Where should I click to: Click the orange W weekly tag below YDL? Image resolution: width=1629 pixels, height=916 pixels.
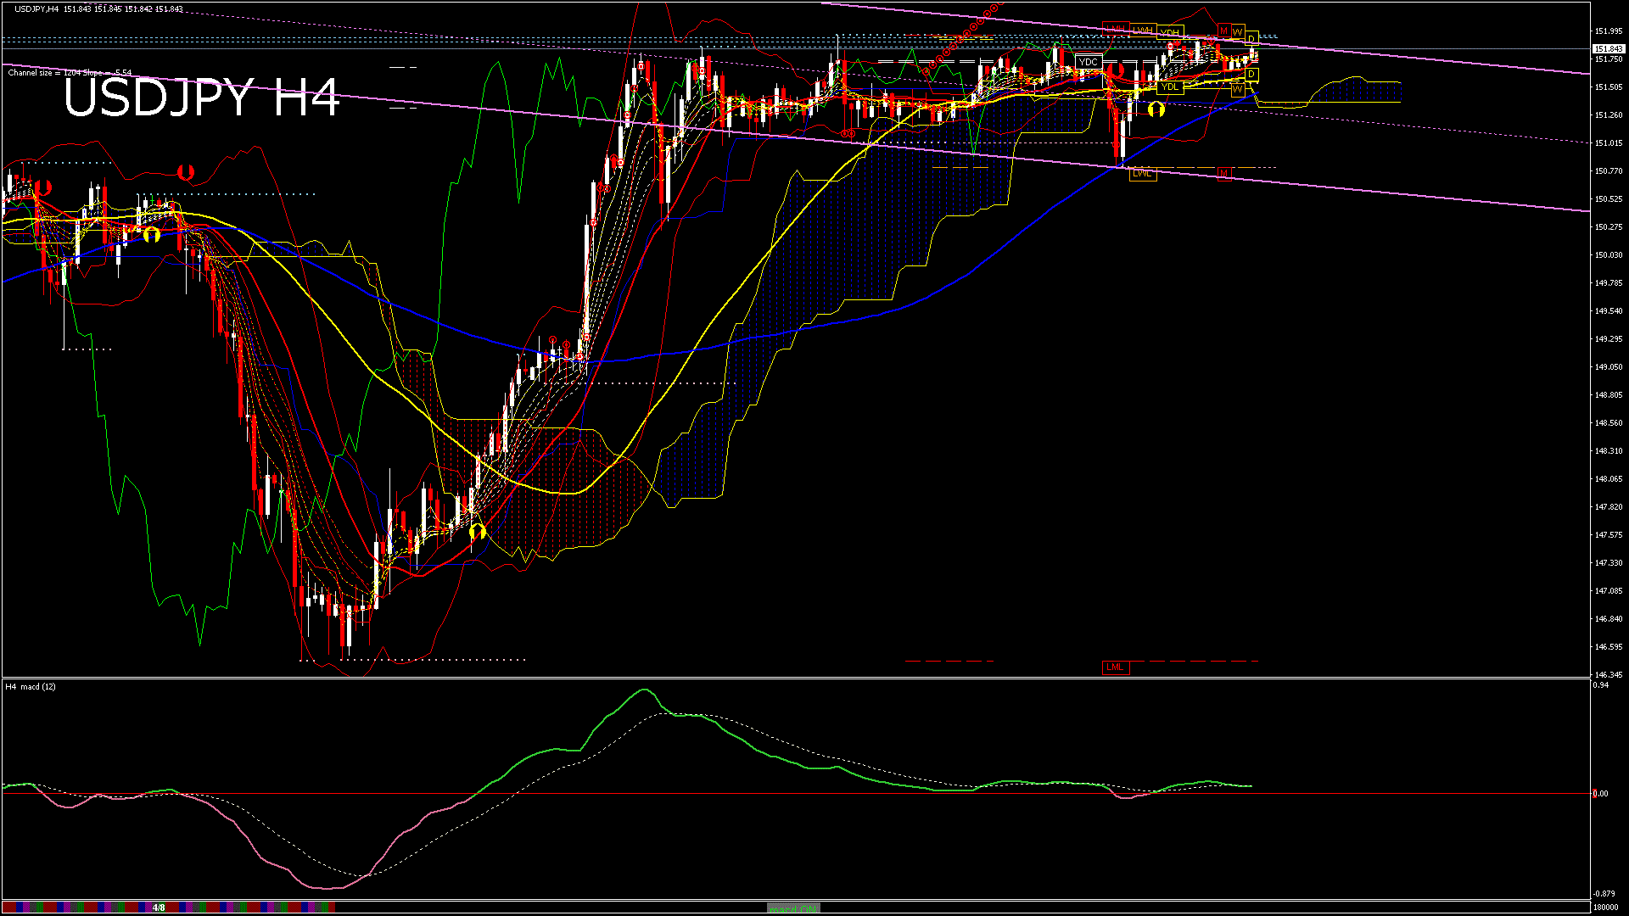[1237, 89]
